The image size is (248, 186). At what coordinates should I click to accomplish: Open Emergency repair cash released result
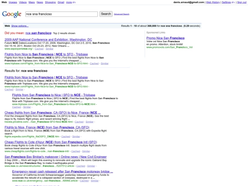[x=62, y=171]
